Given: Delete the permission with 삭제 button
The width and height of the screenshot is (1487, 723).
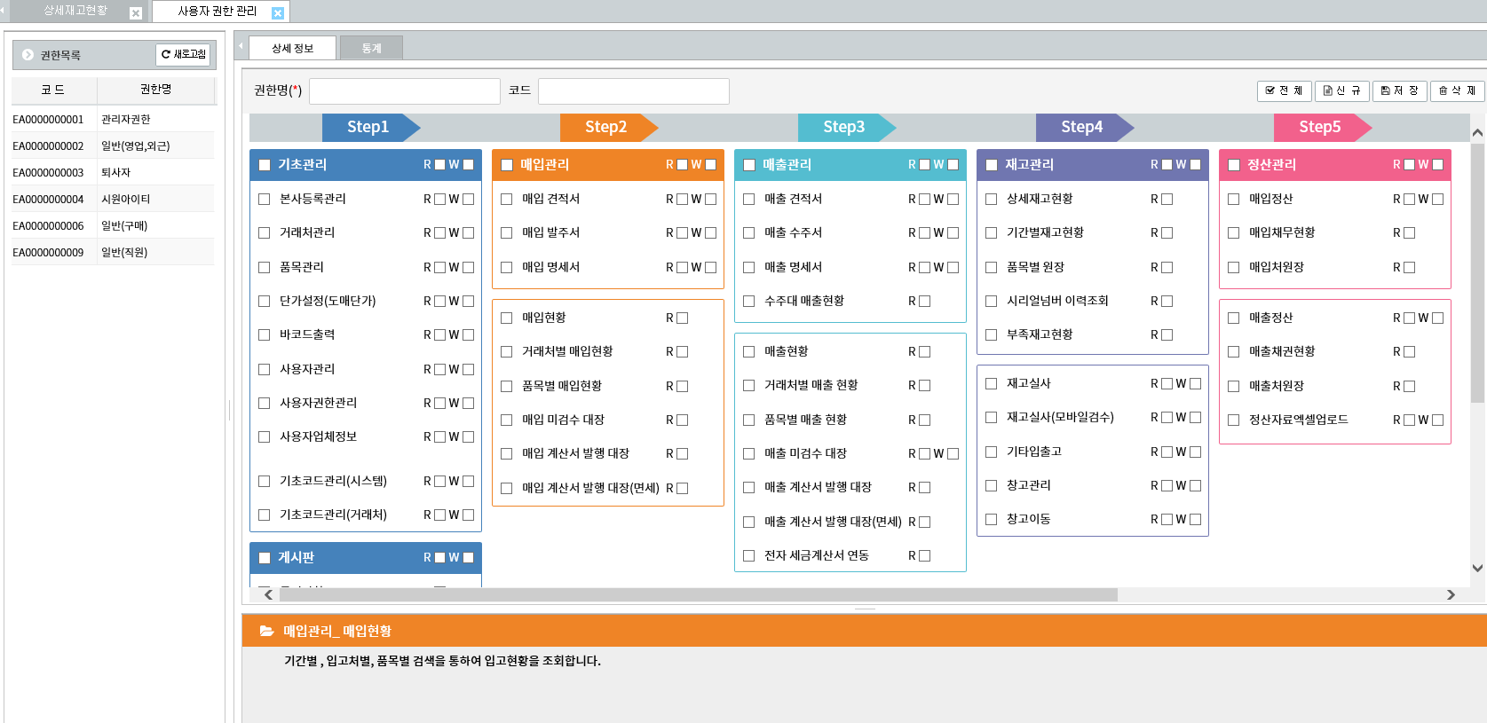Looking at the screenshot, I should pos(1457,90).
